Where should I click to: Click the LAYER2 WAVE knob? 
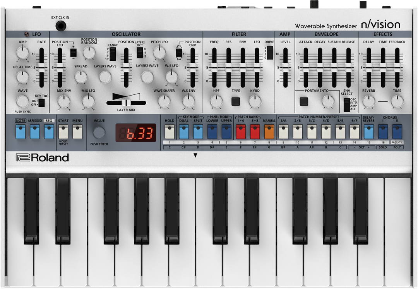pyautogui.click(x=147, y=77)
